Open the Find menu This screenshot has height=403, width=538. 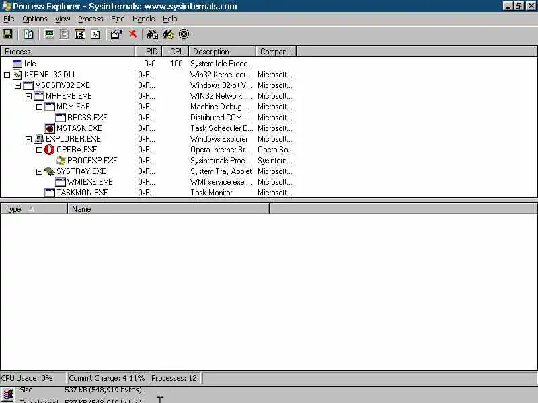coord(118,19)
